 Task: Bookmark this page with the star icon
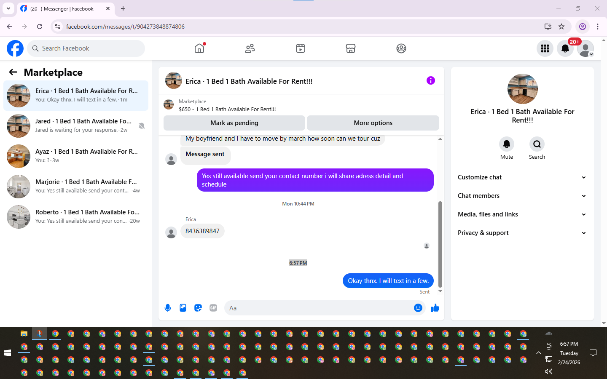click(x=561, y=27)
